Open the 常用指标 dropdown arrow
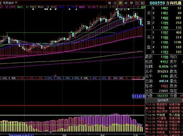The height and width of the screenshot is (136, 183). coord(16,3)
